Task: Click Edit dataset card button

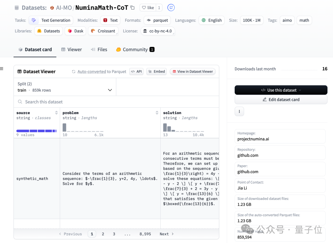Action: click(x=281, y=99)
